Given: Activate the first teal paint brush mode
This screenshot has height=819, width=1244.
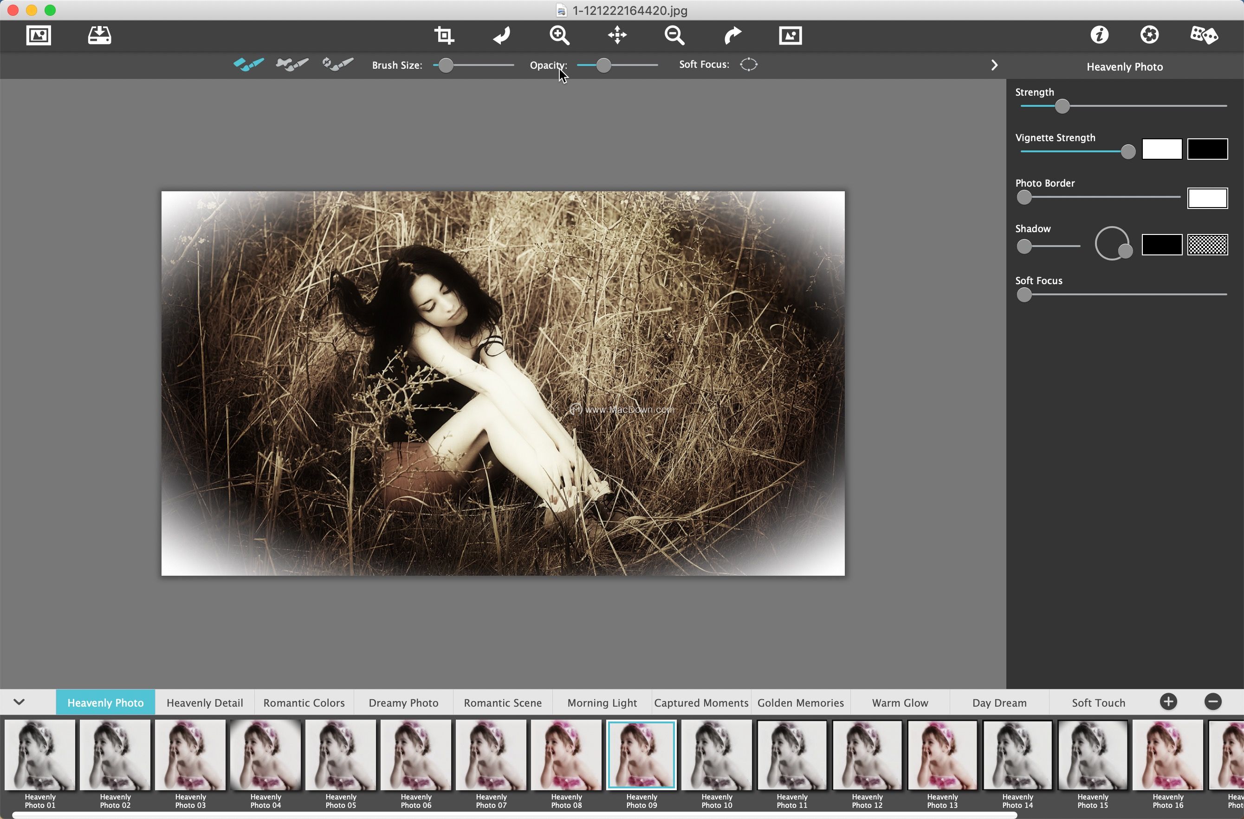Looking at the screenshot, I should coord(248,64).
